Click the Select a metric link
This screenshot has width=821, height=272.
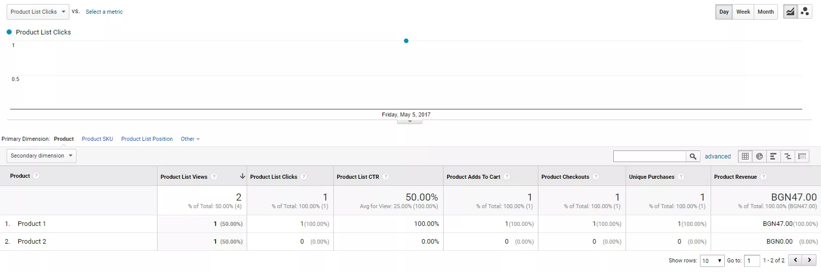pos(104,12)
